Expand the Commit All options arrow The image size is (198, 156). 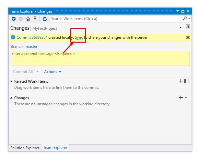[x=38, y=72]
